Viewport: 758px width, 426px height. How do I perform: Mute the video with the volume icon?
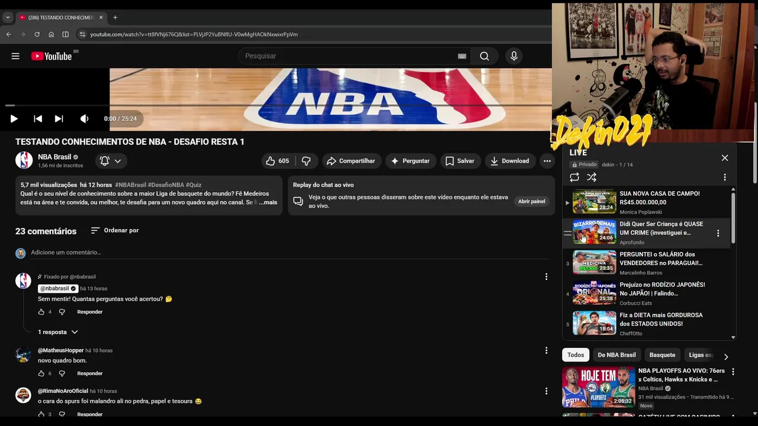tap(84, 119)
